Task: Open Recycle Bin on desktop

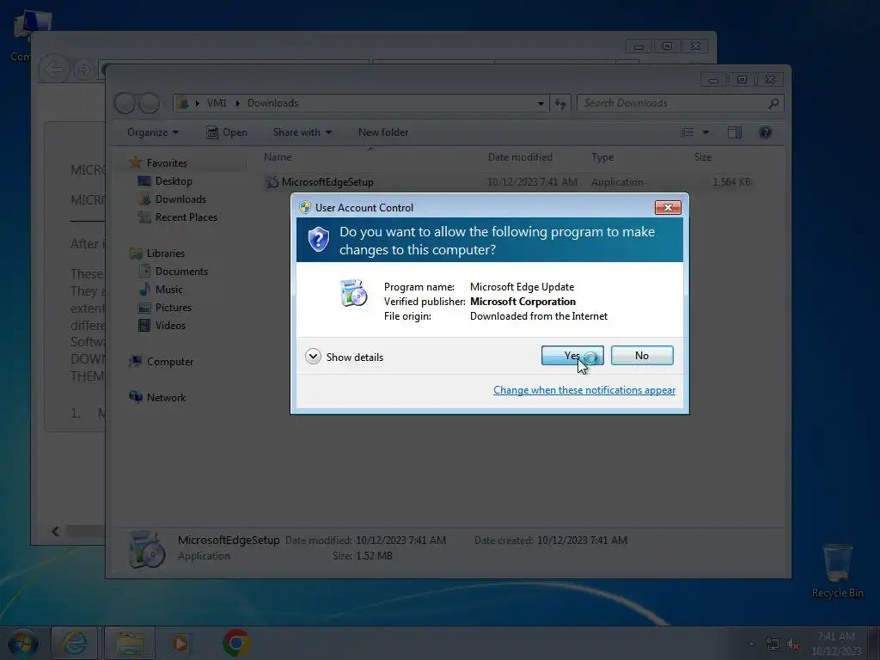Action: [837, 571]
